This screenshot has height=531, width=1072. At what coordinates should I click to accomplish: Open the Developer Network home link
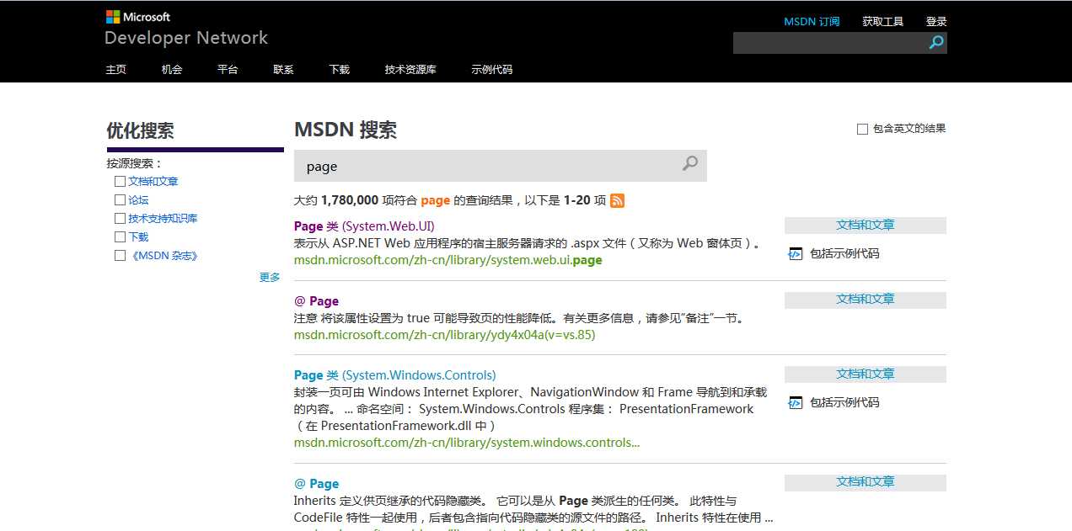tap(186, 38)
